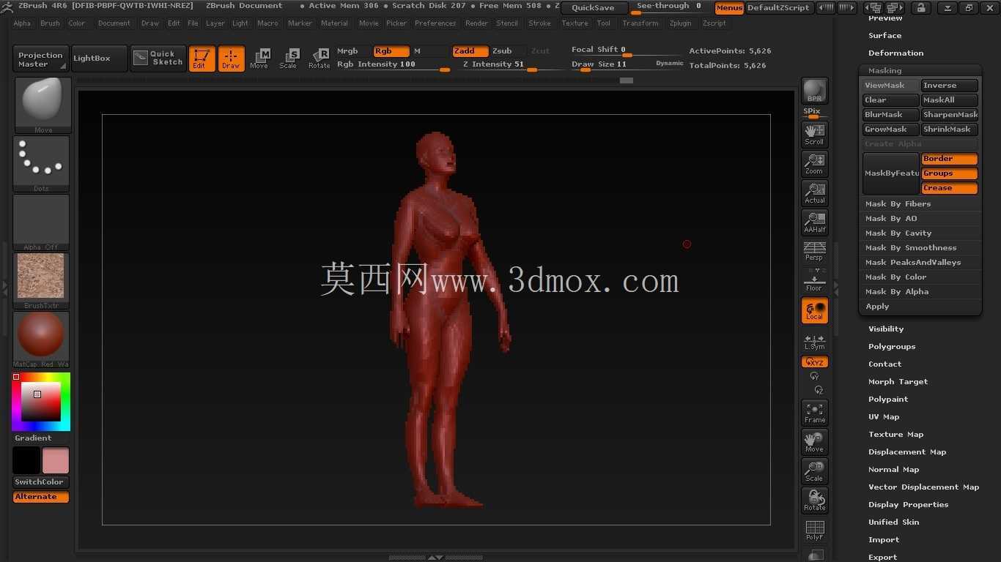Click the right shelf Rotate icon

coord(814,501)
